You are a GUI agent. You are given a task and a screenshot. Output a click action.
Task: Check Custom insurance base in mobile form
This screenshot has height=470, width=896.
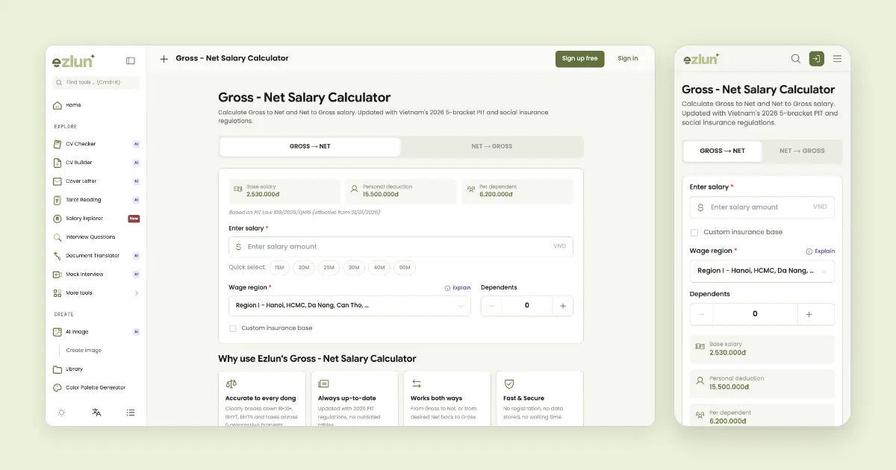click(694, 232)
